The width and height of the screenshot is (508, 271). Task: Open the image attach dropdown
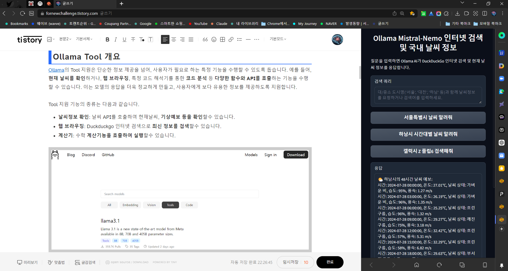tap(51, 39)
